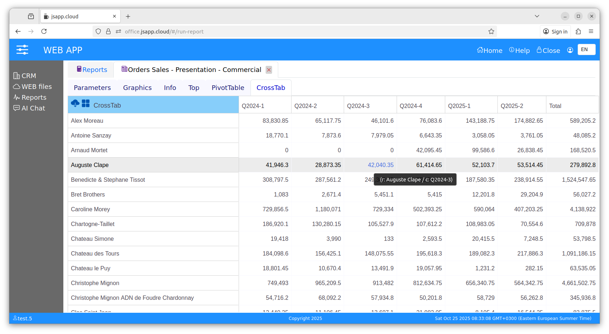Click the 42,040.35 value for Auguste Clape

(x=380, y=165)
